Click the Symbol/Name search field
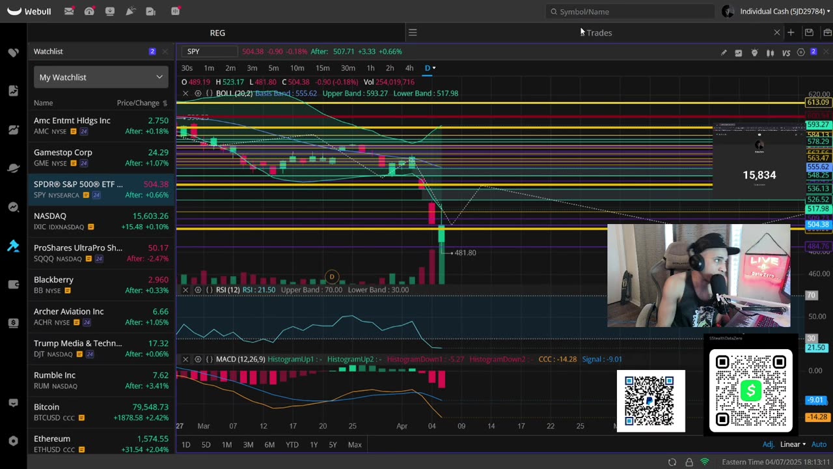The image size is (833, 469). click(630, 11)
